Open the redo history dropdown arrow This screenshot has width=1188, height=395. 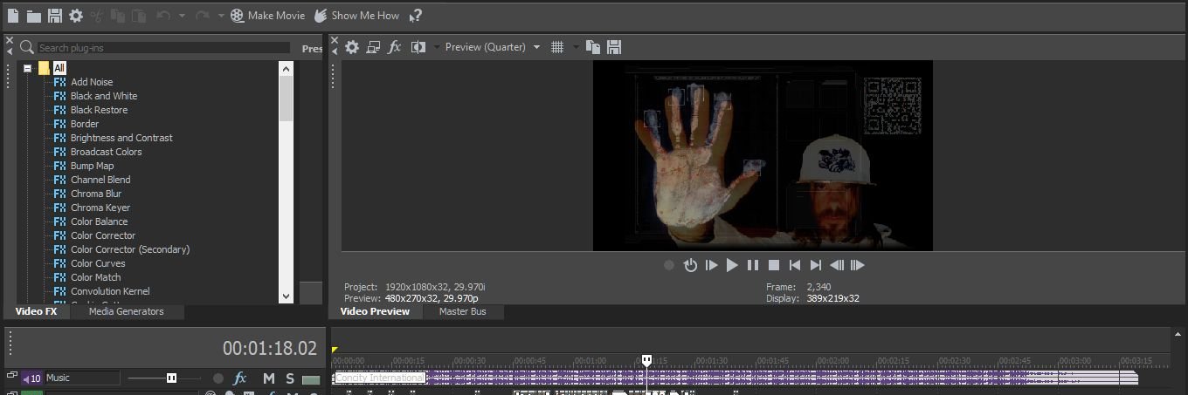coord(221,16)
